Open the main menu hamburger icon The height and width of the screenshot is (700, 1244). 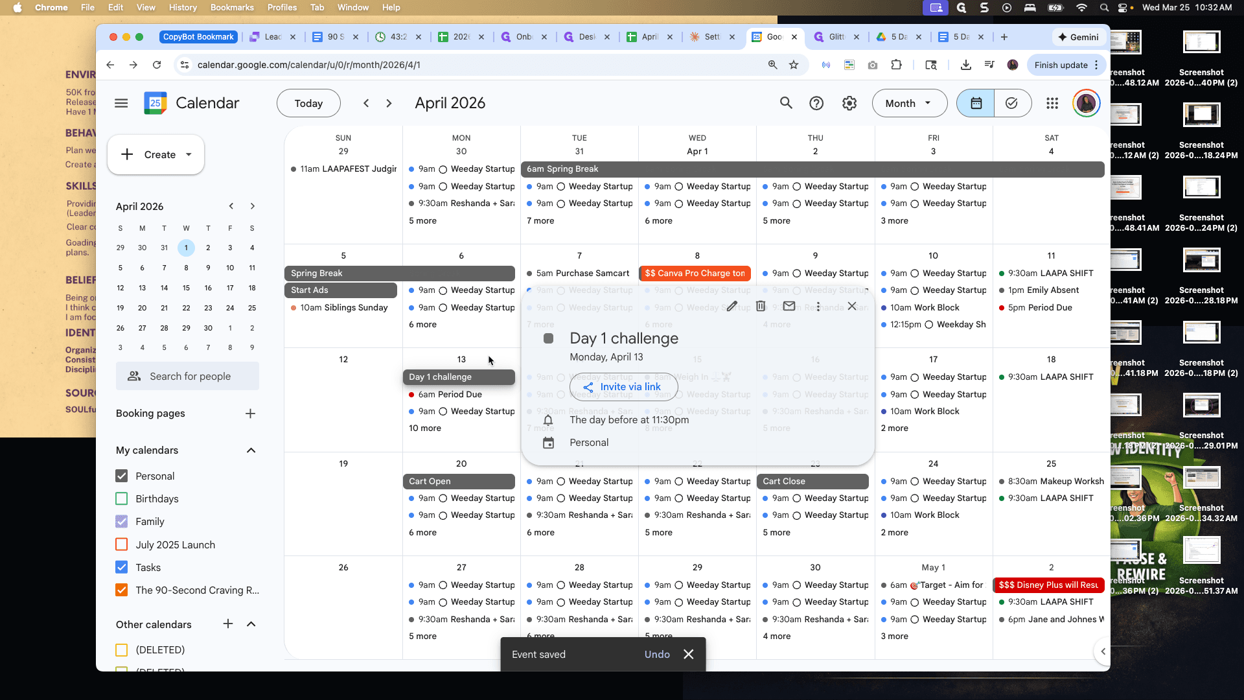(x=121, y=103)
